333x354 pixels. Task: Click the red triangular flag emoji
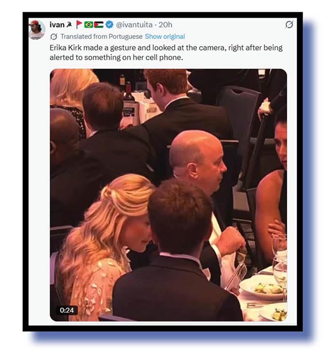[79, 25]
